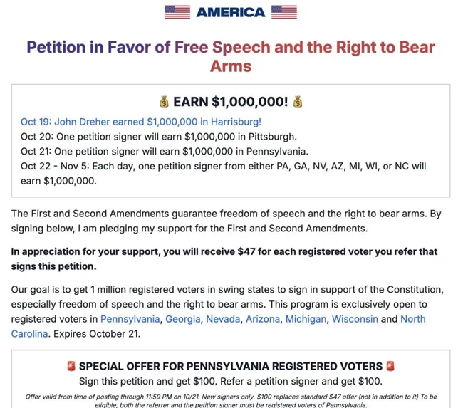Click the siren emoji before SPECIAL OFFER
This screenshot has width=463, height=408.
70,367
